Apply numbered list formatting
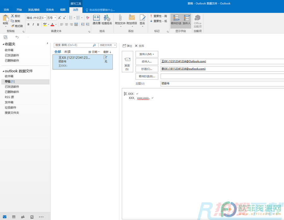Viewport: 284px width, 220px height. pos(78,18)
